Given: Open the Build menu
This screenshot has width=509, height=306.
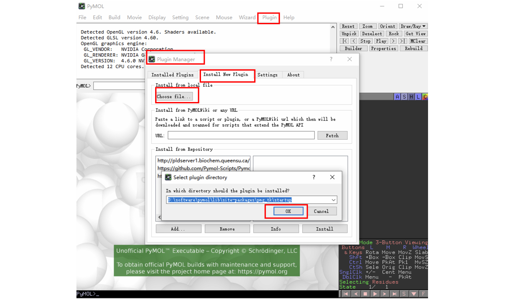Looking at the screenshot, I should (x=114, y=17).
